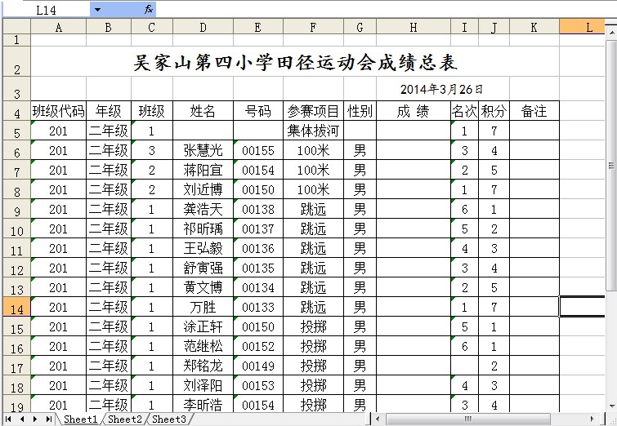Viewport: 617px width, 426px height.
Task: Click the date cell 2014年3月26日
Action: 441,89
